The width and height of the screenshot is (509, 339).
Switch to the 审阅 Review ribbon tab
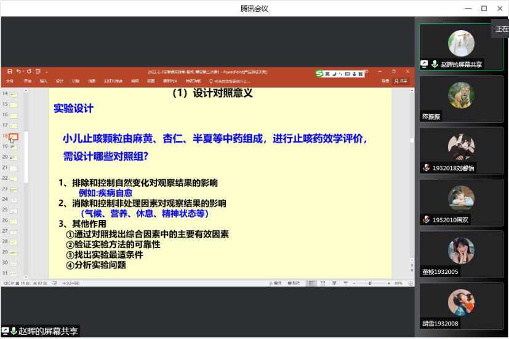tap(135, 81)
